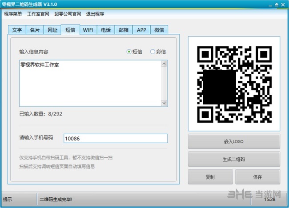289x208 pixels.
Task: Open 起零公司官网 menu item
Action: (68, 14)
